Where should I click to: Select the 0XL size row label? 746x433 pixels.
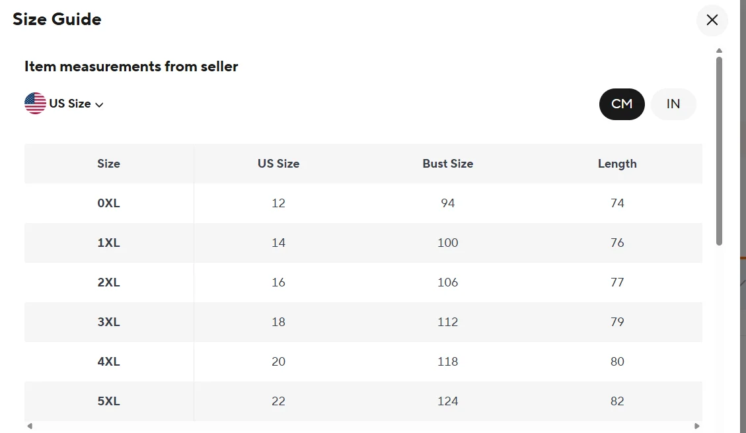[108, 203]
